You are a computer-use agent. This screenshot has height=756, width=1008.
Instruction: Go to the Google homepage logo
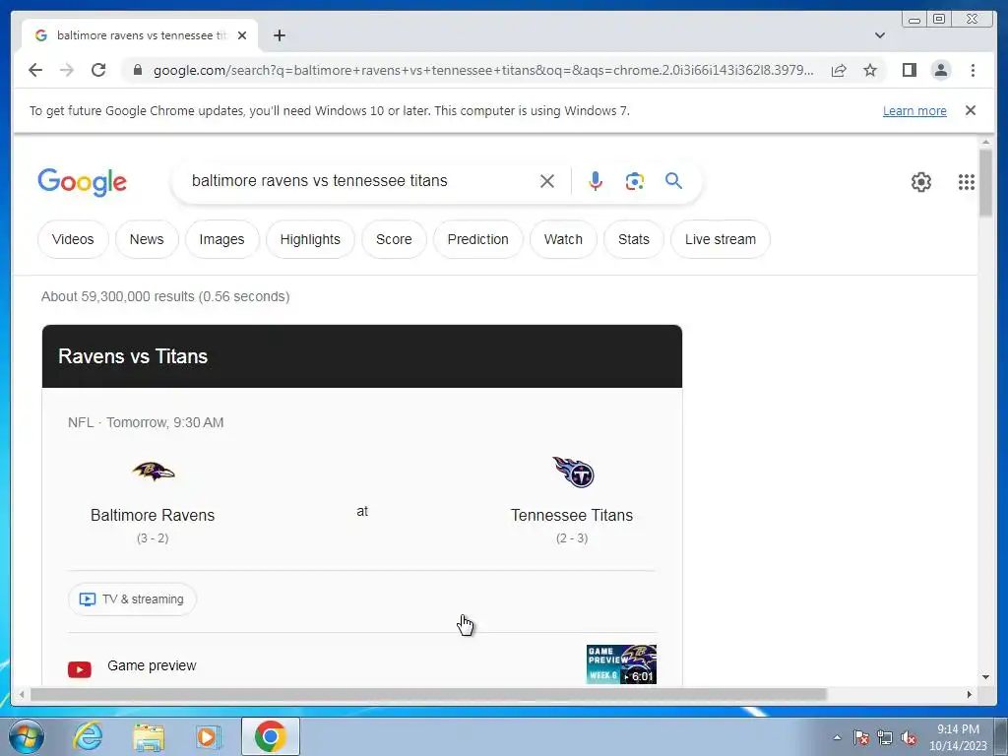[x=83, y=182]
